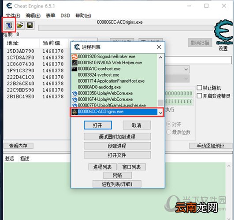Click 调试器附加到进程 button
This screenshot has width=234, height=220.
tap(117, 137)
